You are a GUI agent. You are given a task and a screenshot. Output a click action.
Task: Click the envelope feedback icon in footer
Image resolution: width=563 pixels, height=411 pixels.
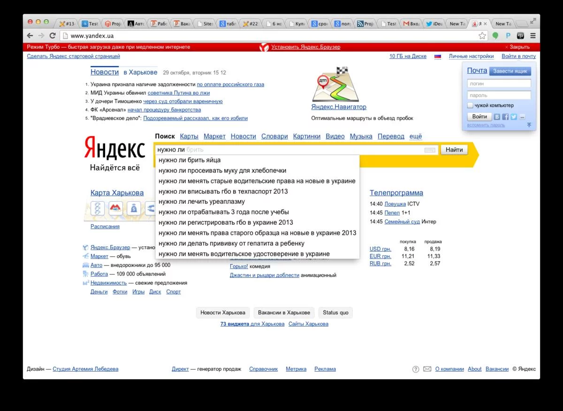coord(427,369)
